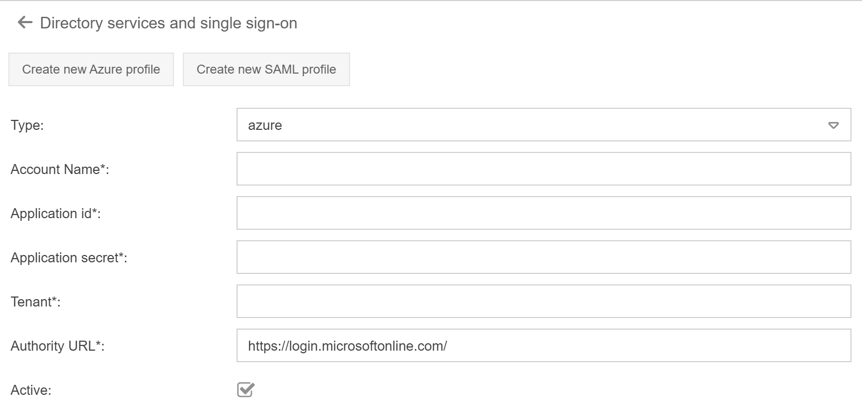Focus the Account Name input field
The image size is (862, 409).
coord(543,169)
